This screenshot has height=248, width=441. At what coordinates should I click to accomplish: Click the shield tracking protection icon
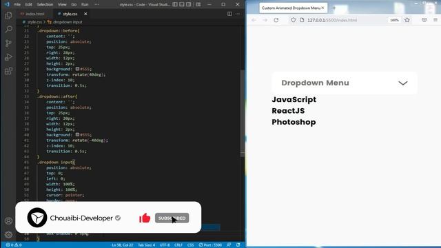(293, 20)
